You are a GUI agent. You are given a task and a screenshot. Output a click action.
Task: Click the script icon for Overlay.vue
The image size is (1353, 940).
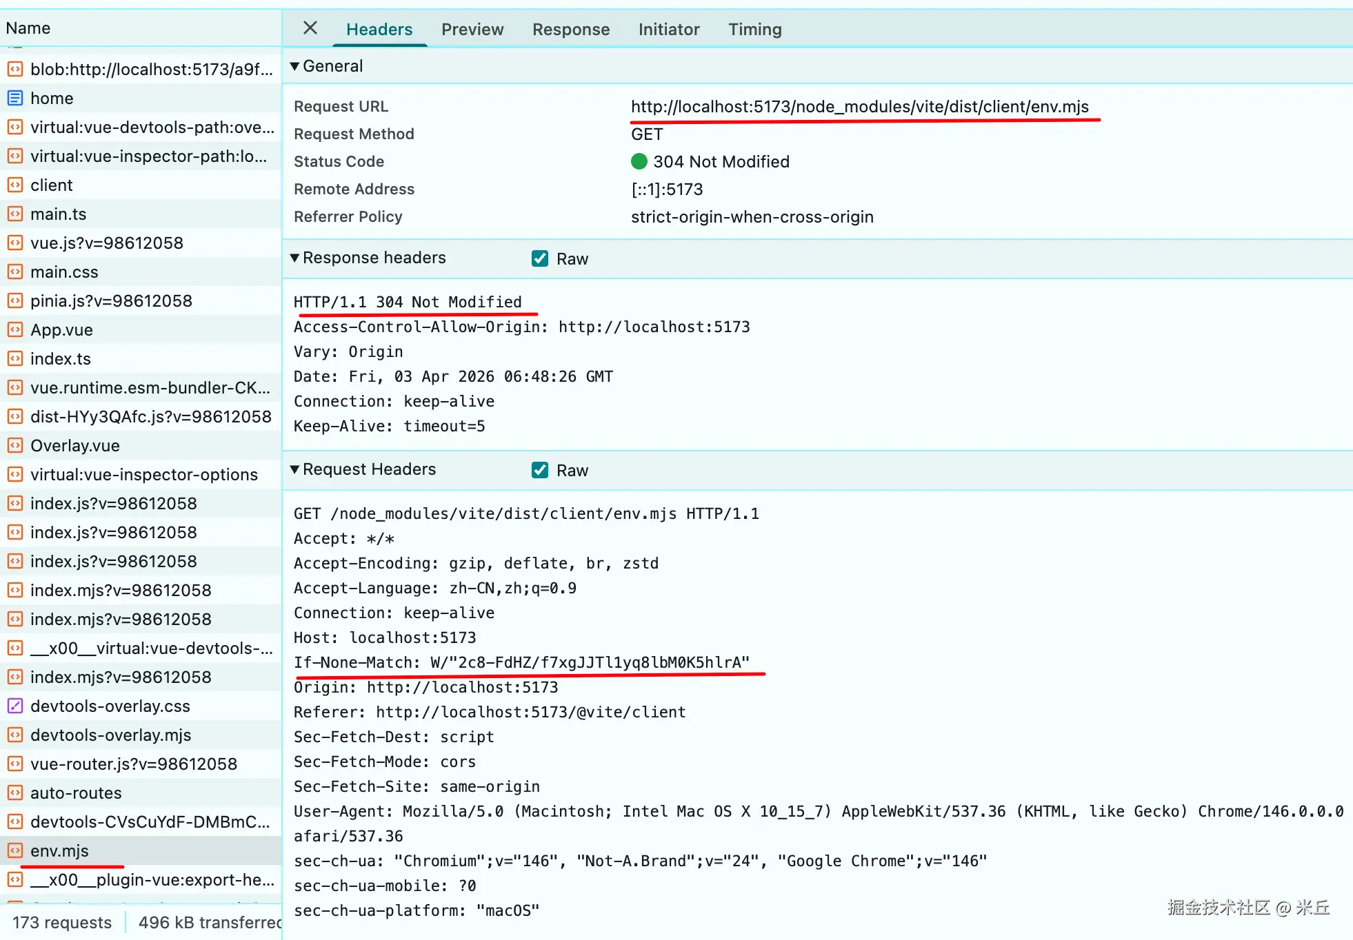tap(15, 446)
